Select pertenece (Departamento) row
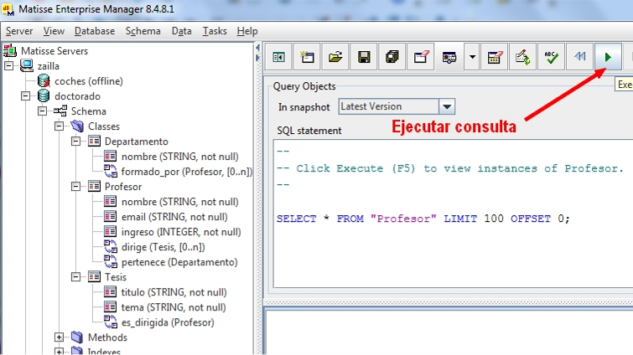This screenshot has width=633, height=355. (x=179, y=262)
